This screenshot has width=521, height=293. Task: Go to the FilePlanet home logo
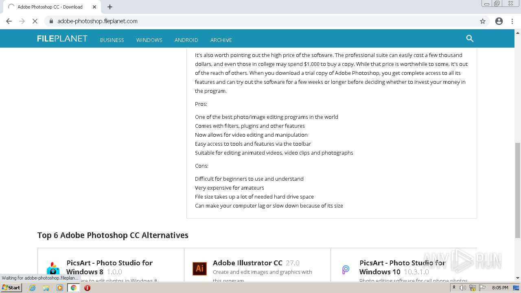(62, 39)
